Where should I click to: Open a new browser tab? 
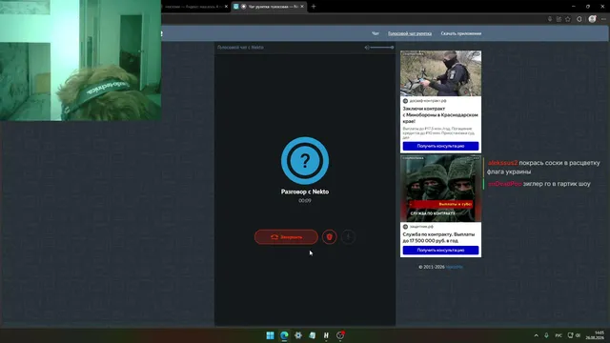[x=314, y=7]
